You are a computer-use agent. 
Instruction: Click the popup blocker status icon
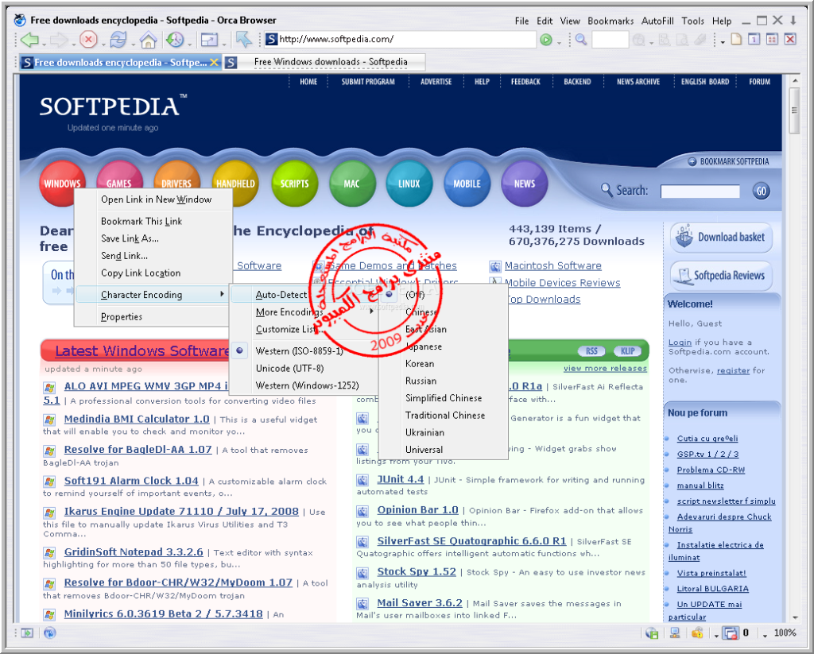pyautogui.click(x=731, y=633)
